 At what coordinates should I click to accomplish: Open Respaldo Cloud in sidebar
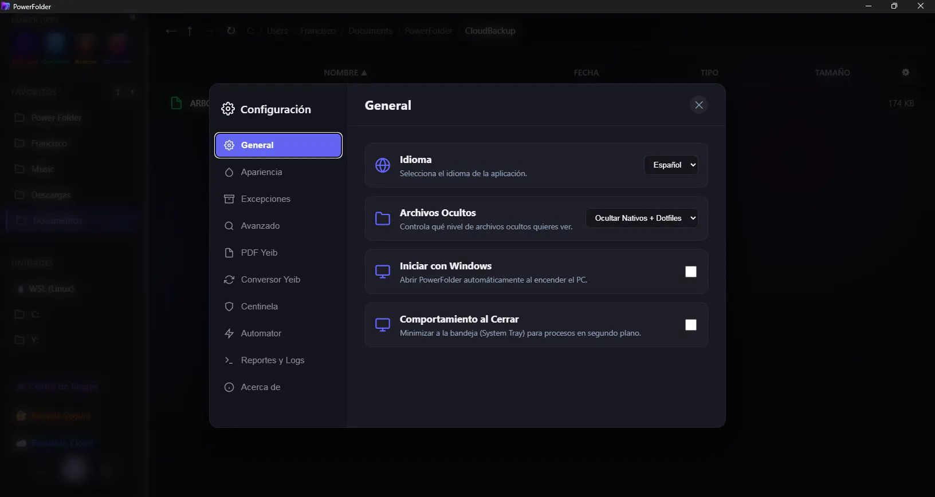pyautogui.click(x=72, y=443)
